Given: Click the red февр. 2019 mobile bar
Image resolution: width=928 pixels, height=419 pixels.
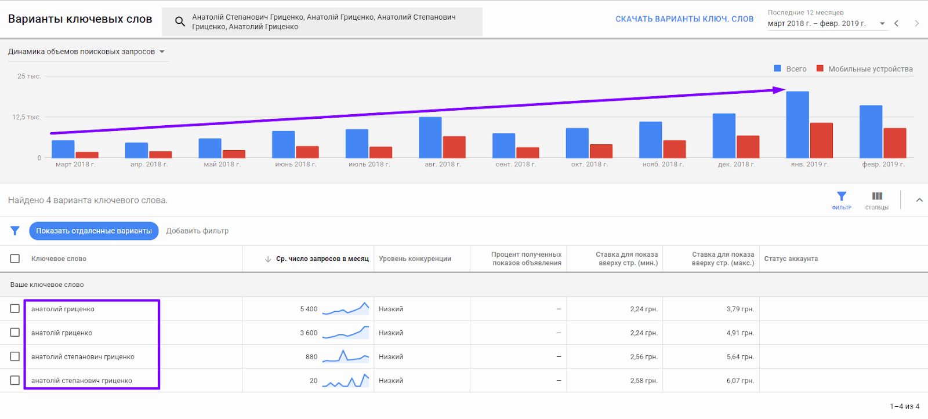Looking at the screenshot, I should point(895,143).
